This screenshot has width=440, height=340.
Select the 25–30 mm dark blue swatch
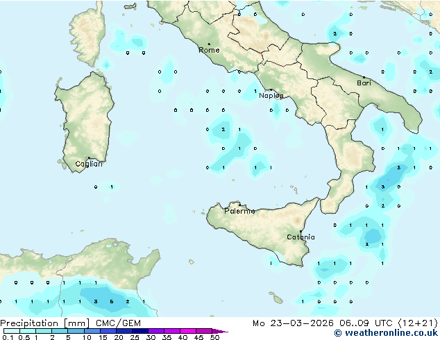click(139, 331)
